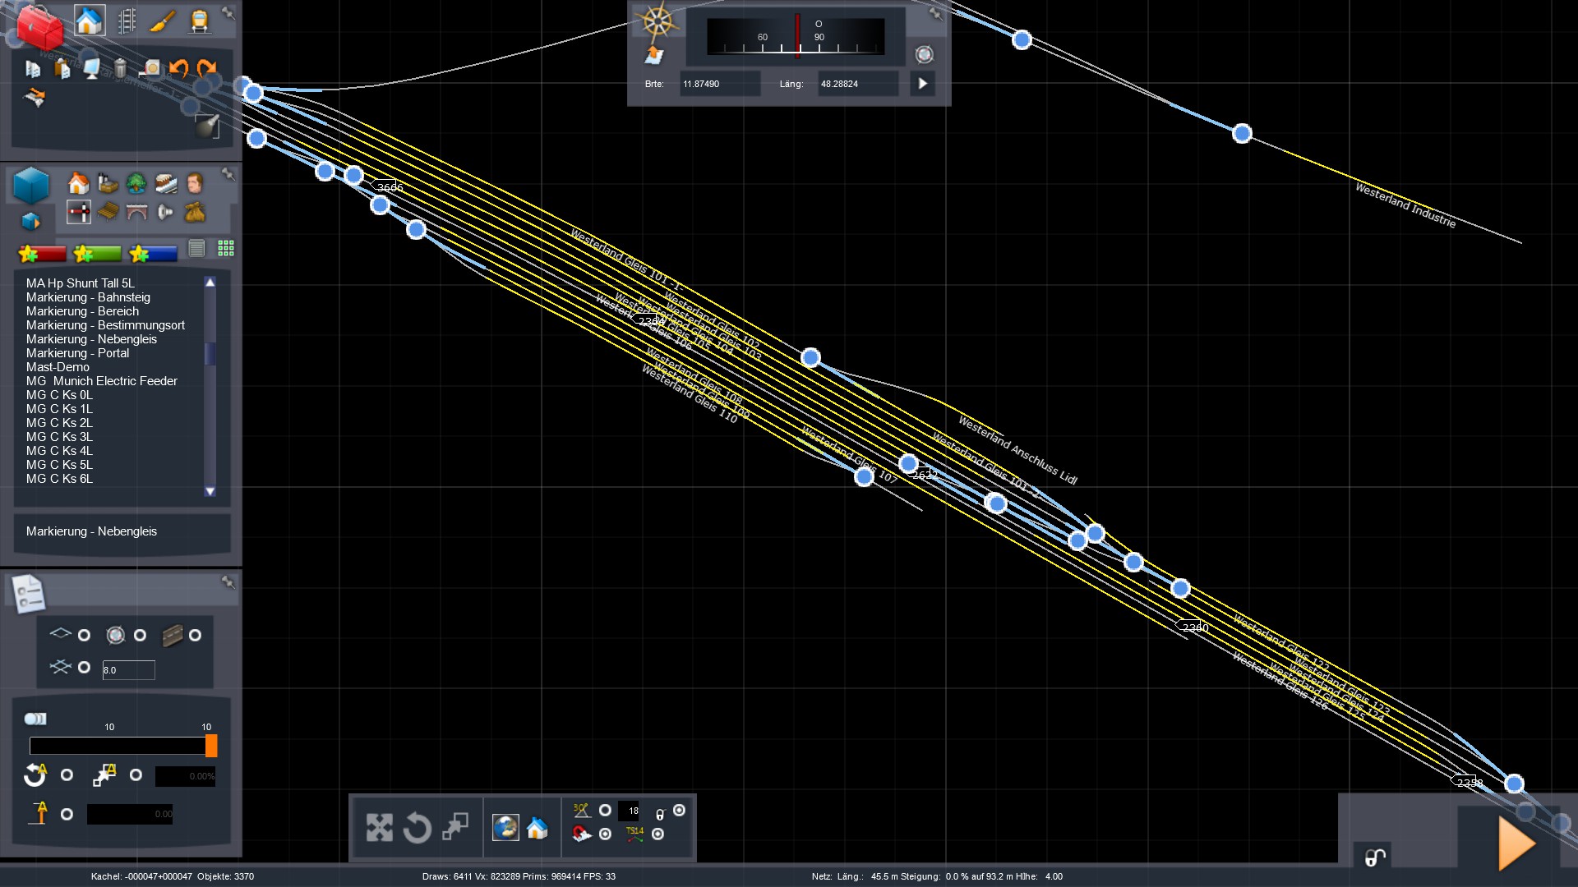The width and height of the screenshot is (1578, 887).
Task: Toggle the magnet snap radio button
Action: click(605, 834)
